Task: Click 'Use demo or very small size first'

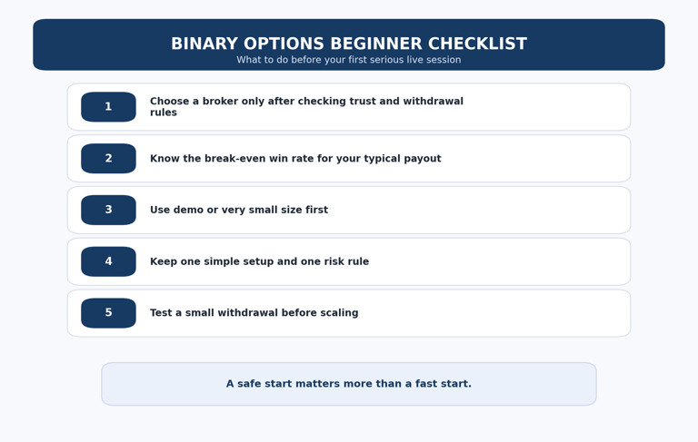Action: tap(239, 210)
